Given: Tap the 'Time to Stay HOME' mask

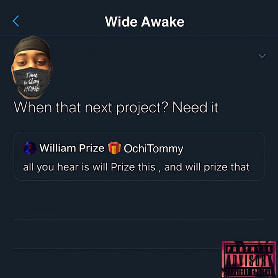Looking at the screenshot, I should point(32,82).
